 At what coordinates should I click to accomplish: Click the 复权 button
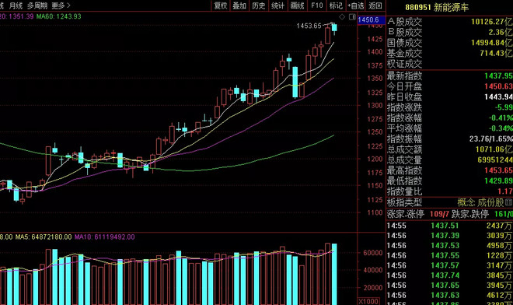click(221, 5)
